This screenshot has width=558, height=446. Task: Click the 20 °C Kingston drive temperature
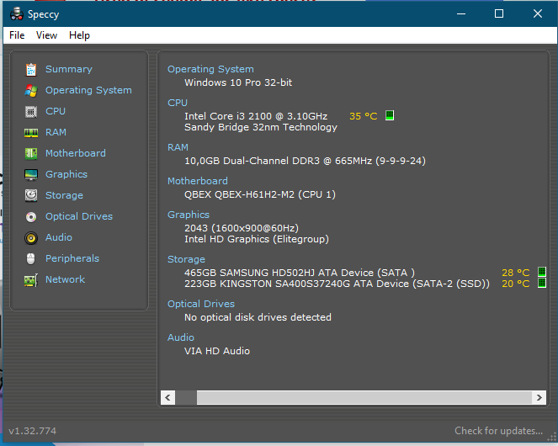(515, 284)
